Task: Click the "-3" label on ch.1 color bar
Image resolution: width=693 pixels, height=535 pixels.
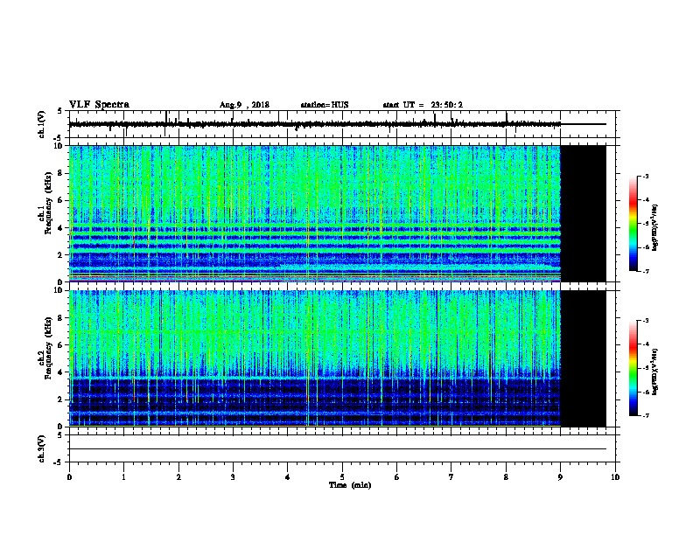Action: coord(645,176)
